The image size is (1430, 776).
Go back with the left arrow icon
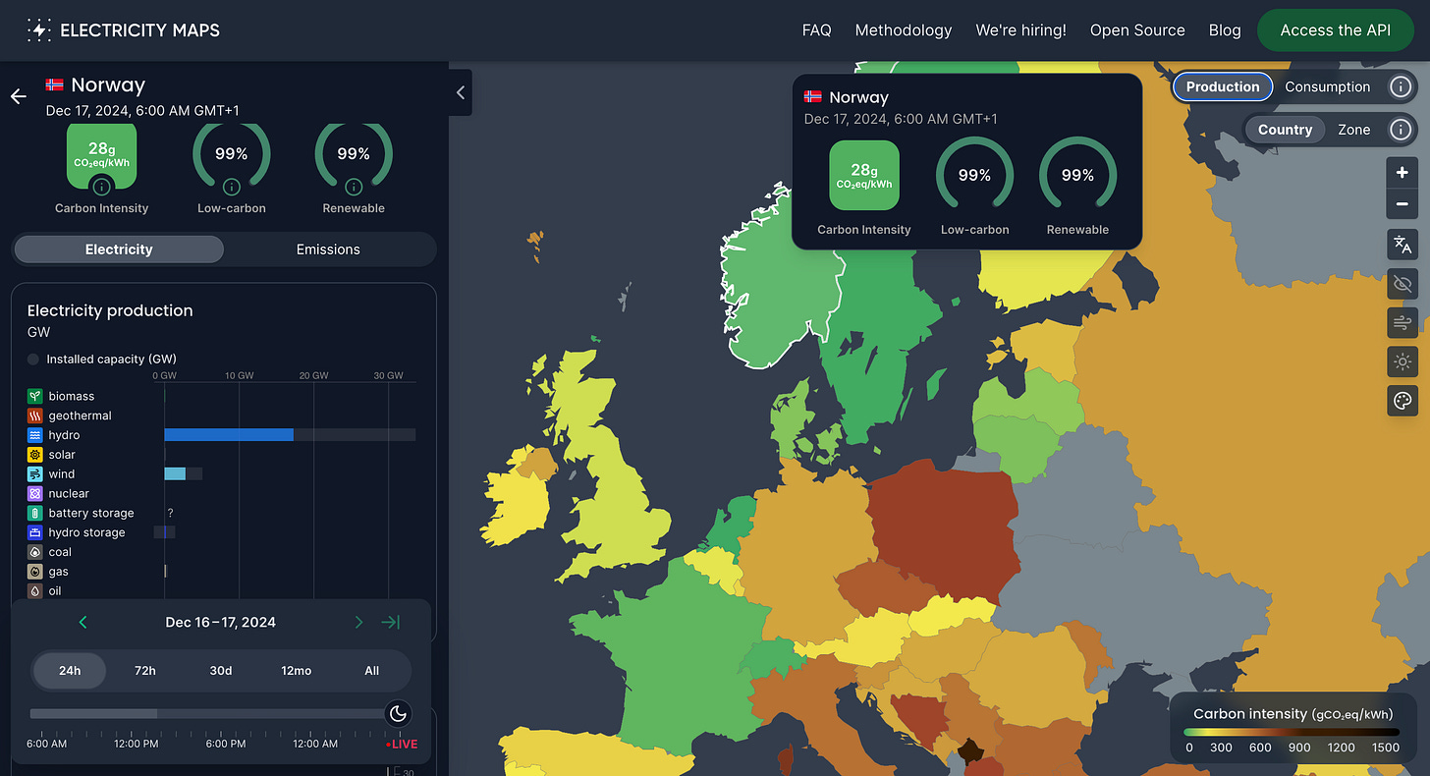pyautogui.click(x=18, y=96)
